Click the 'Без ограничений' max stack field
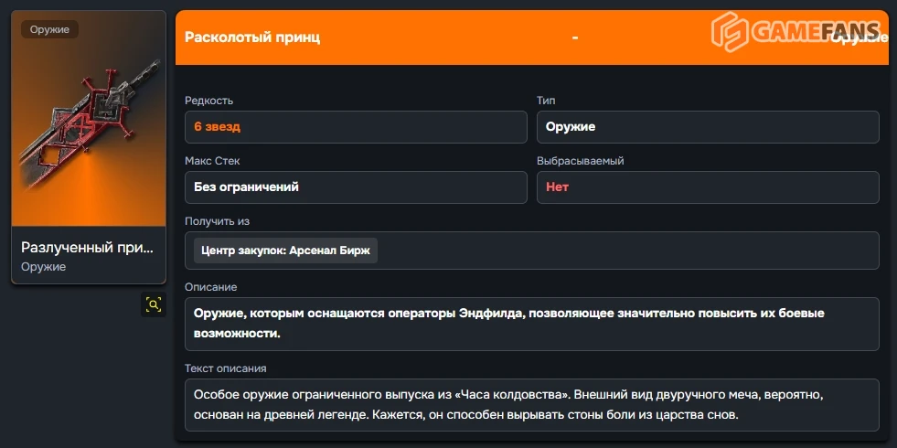 pos(356,187)
